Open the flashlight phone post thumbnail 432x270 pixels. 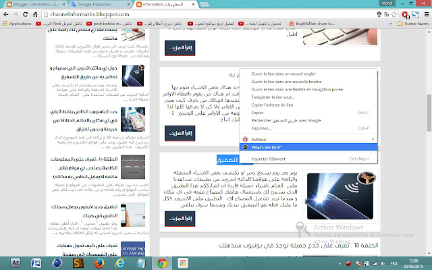pyautogui.click(x=340, y=196)
